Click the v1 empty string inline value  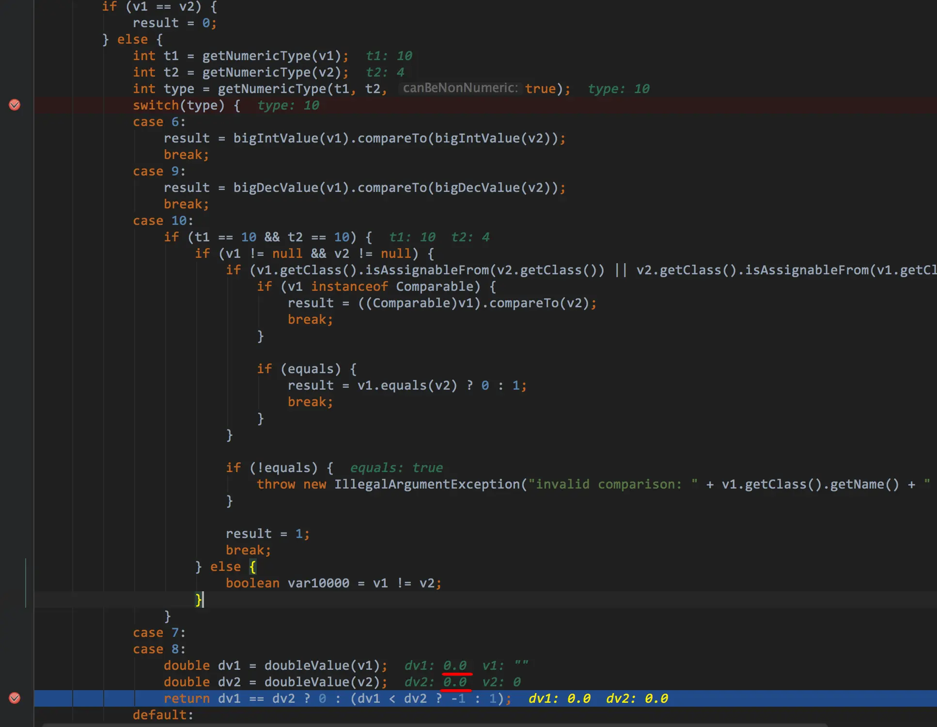[505, 665]
